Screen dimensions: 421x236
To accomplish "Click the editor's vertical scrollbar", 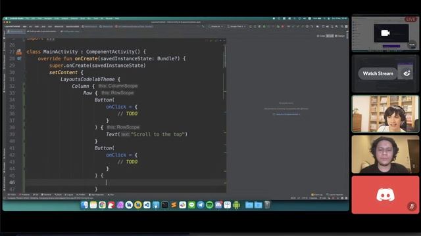I will coord(225,56).
